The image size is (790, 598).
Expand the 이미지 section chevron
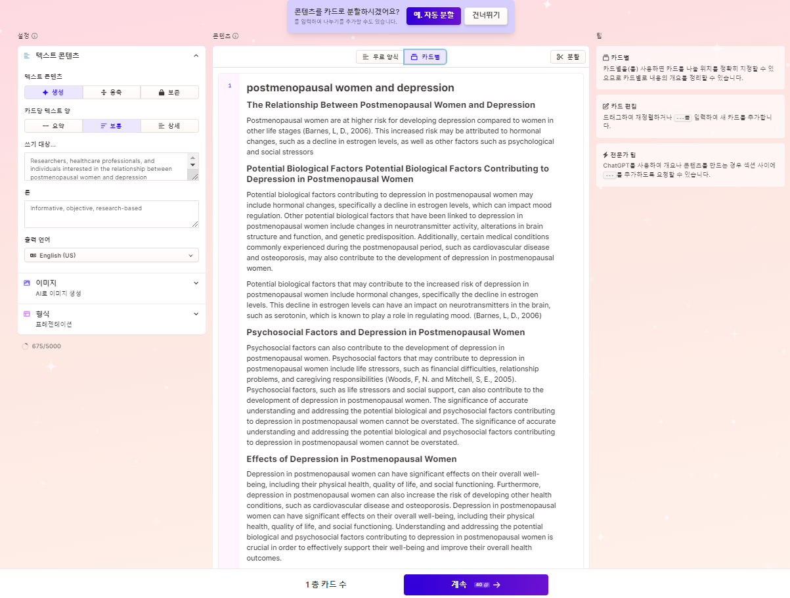click(196, 283)
